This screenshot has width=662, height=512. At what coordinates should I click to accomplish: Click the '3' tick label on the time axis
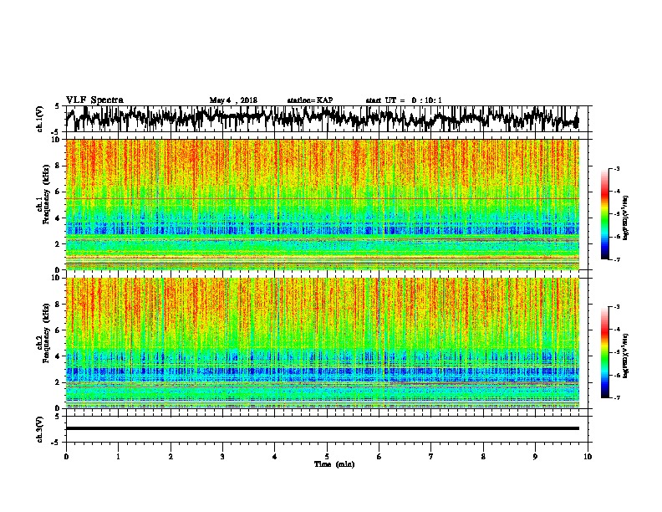(x=222, y=456)
